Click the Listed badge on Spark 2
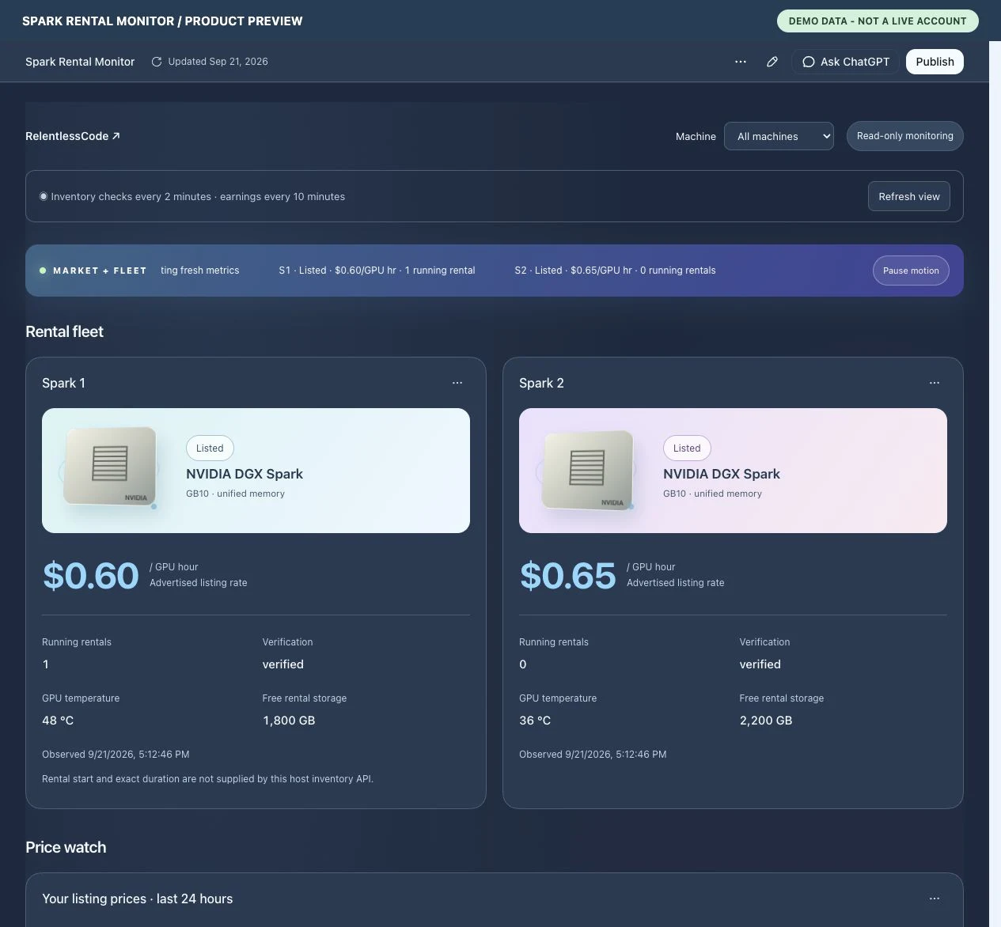Image resolution: width=1001 pixels, height=927 pixels. pos(687,448)
